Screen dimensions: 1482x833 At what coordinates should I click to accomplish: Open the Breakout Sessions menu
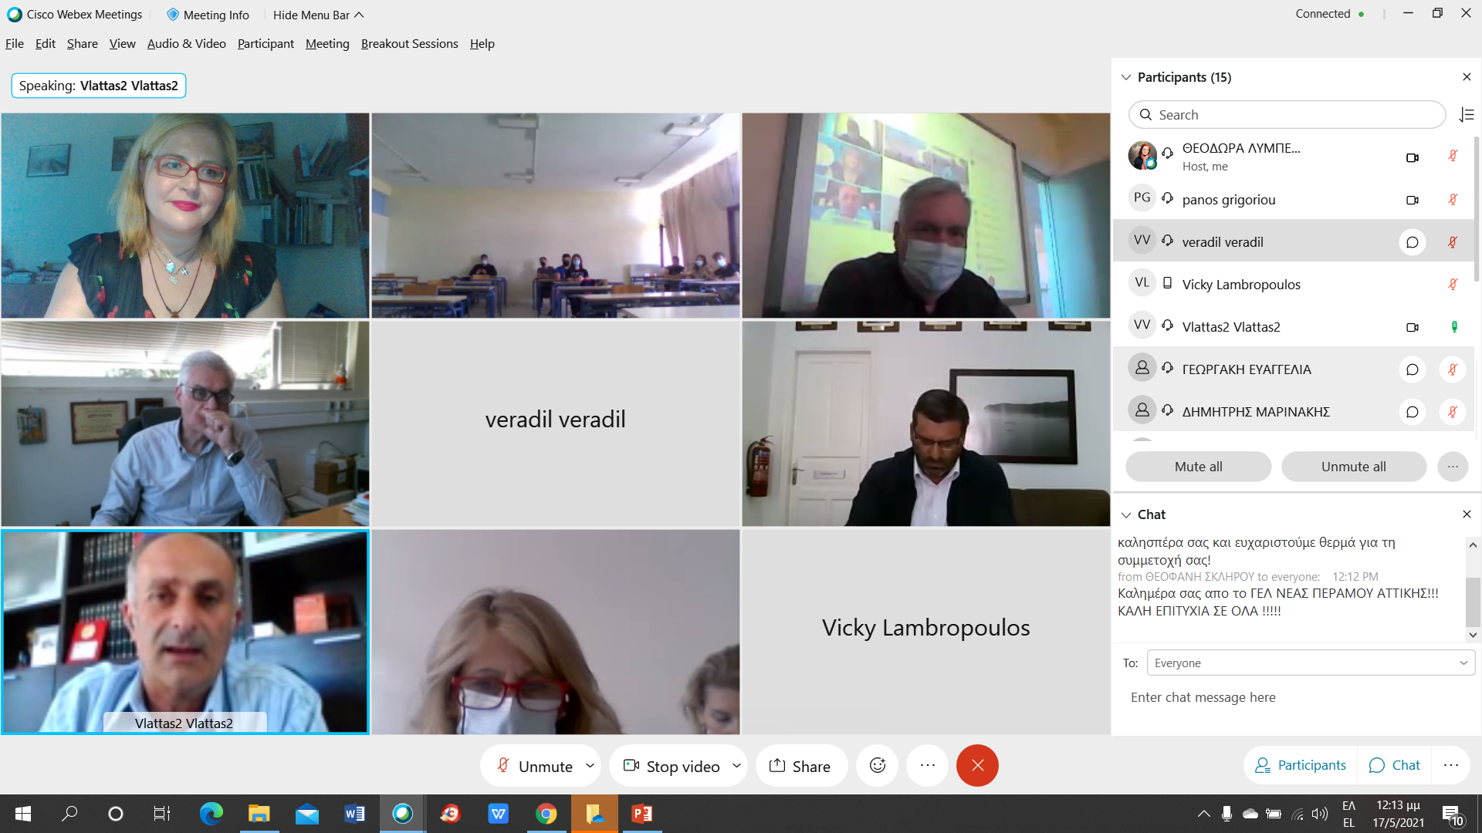click(x=409, y=44)
